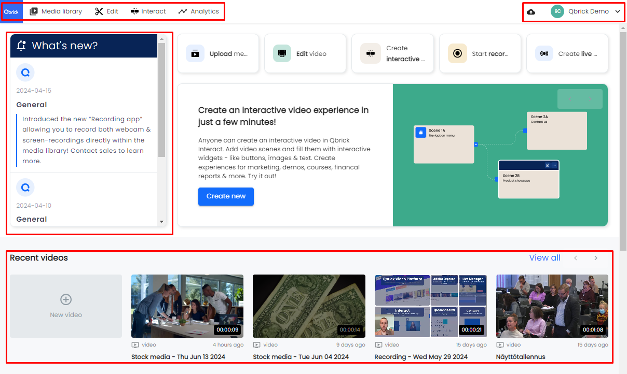Click the previous arrow in Recent videos
The height and width of the screenshot is (374, 627).
point(576,258)
